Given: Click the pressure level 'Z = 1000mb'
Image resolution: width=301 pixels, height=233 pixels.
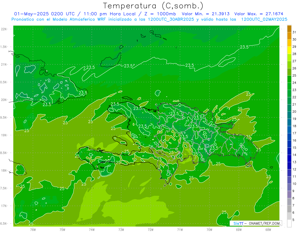Looking at the screenshot, I should tap(160, 14).
